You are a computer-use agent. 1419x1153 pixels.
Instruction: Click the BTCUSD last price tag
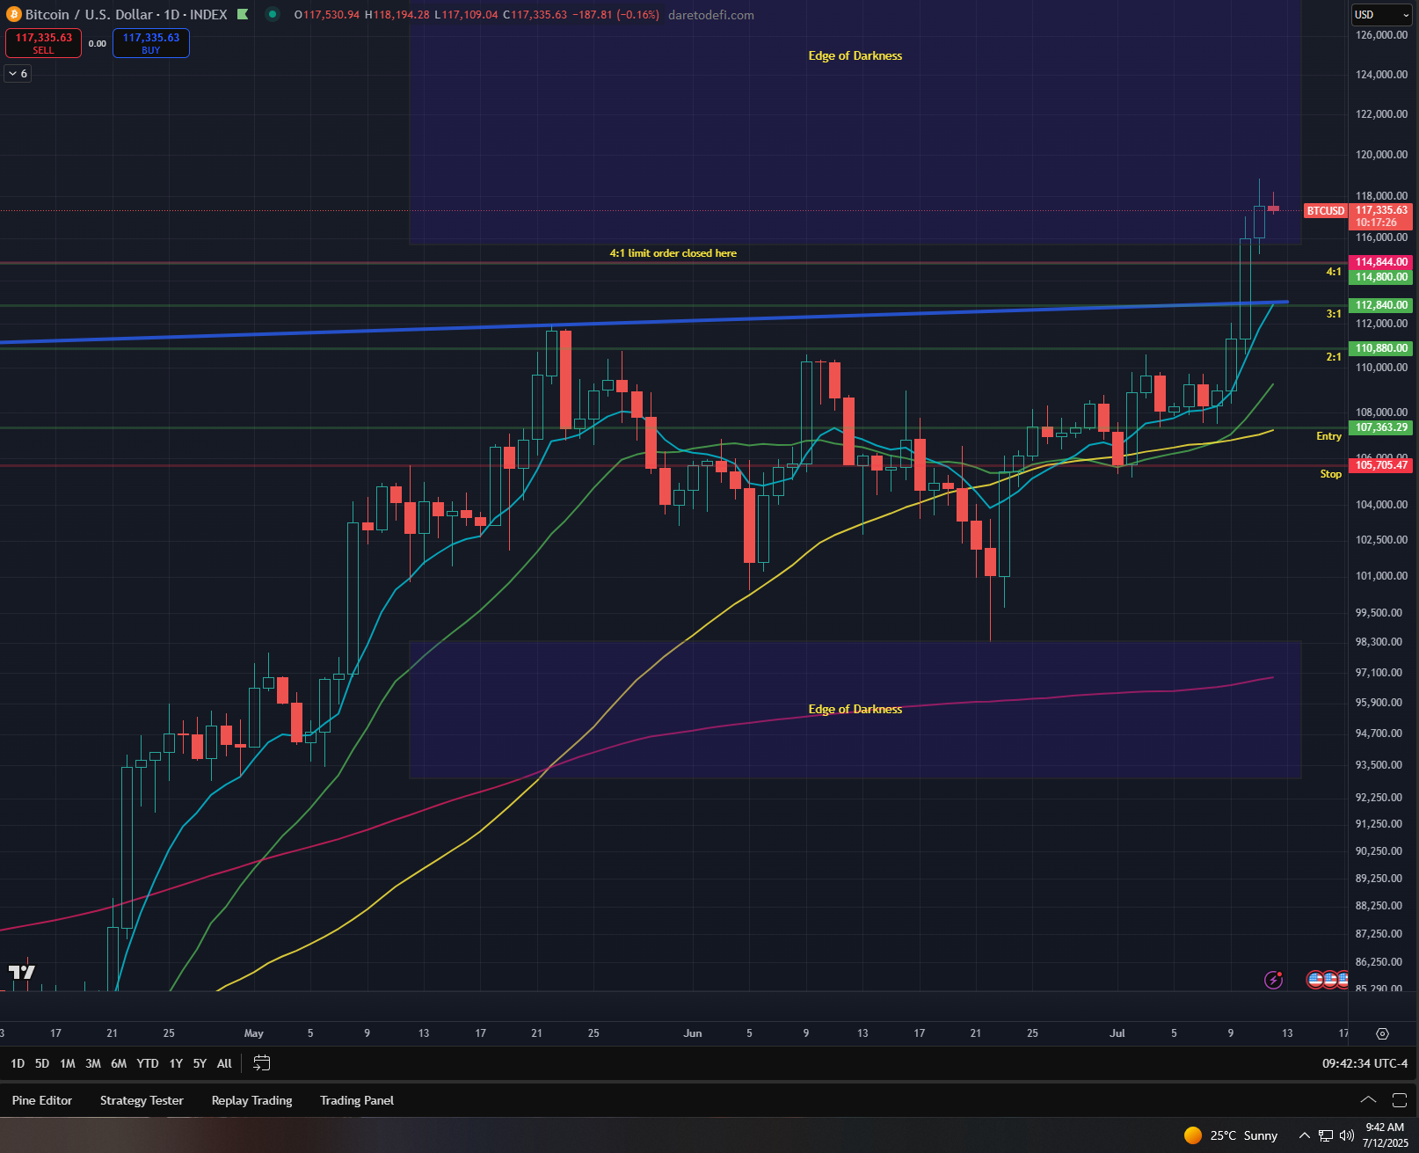tap(1325, 211)
